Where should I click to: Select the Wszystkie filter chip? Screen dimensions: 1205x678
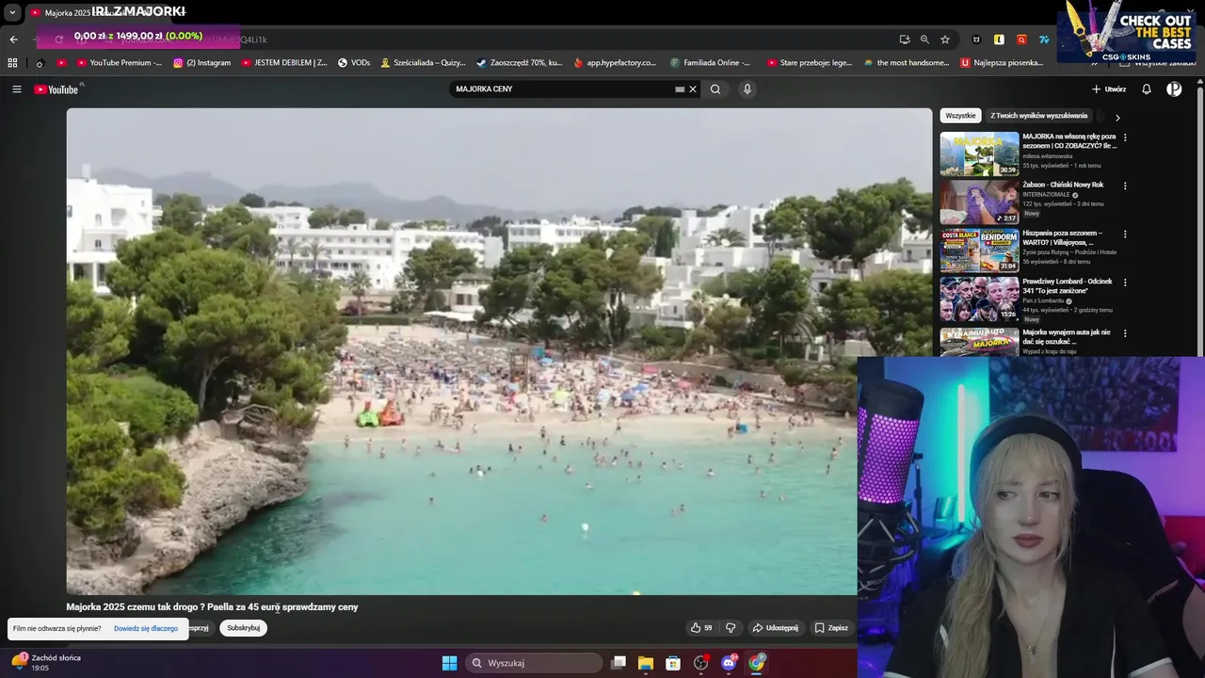click(960, 116)
